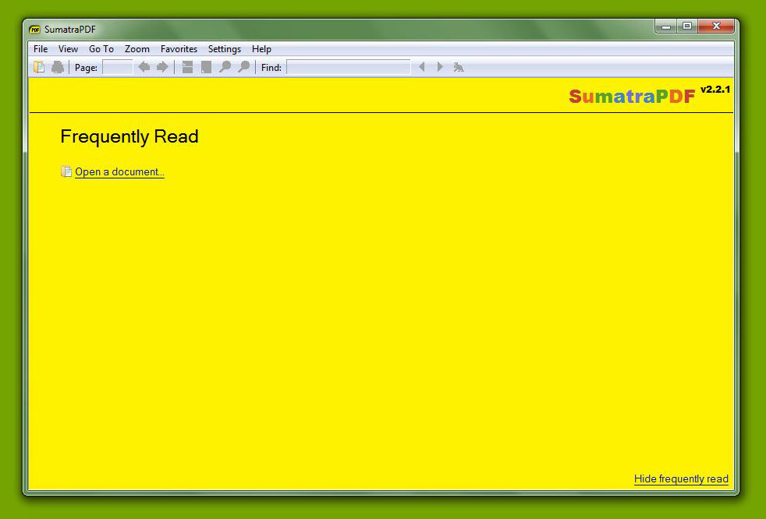Minimize the SumatraPDF window
766x519 pixels.
665,26
